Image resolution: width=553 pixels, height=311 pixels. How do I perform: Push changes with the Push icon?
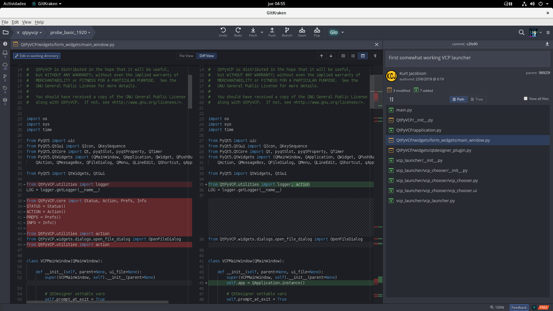(272, 32)
